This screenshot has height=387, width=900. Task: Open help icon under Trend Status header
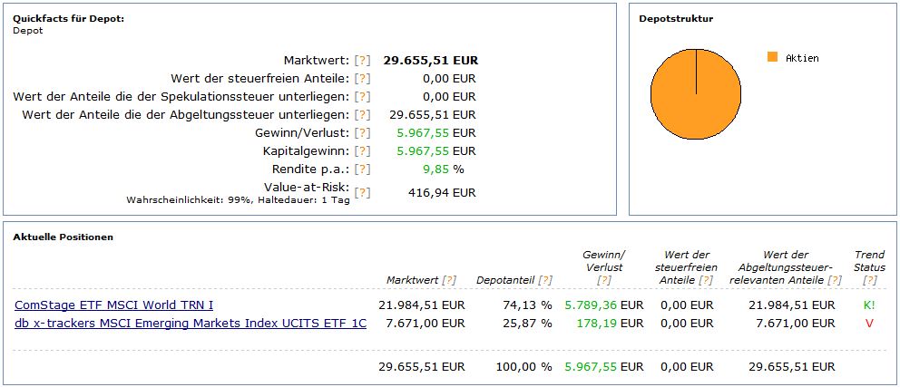(869, 281)
